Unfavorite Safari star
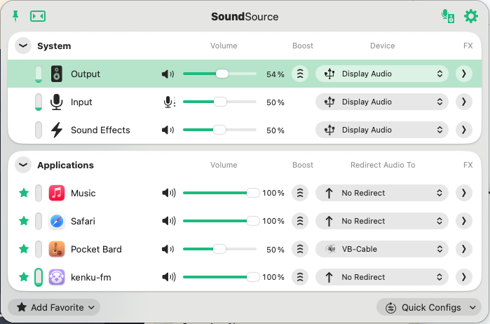Screen dimensions: 490x324 tap(24, 221)
